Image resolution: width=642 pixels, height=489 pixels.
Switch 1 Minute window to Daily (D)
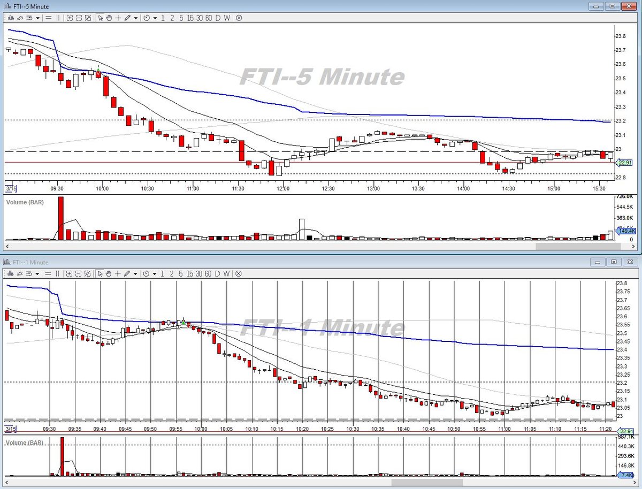click(x=218, y=273)
